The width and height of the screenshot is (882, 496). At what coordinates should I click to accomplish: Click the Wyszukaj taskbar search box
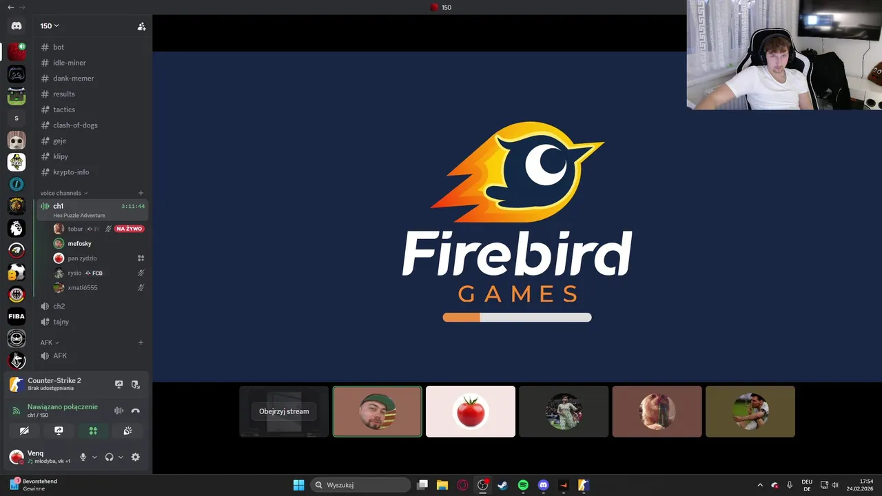tap(362, 485)
